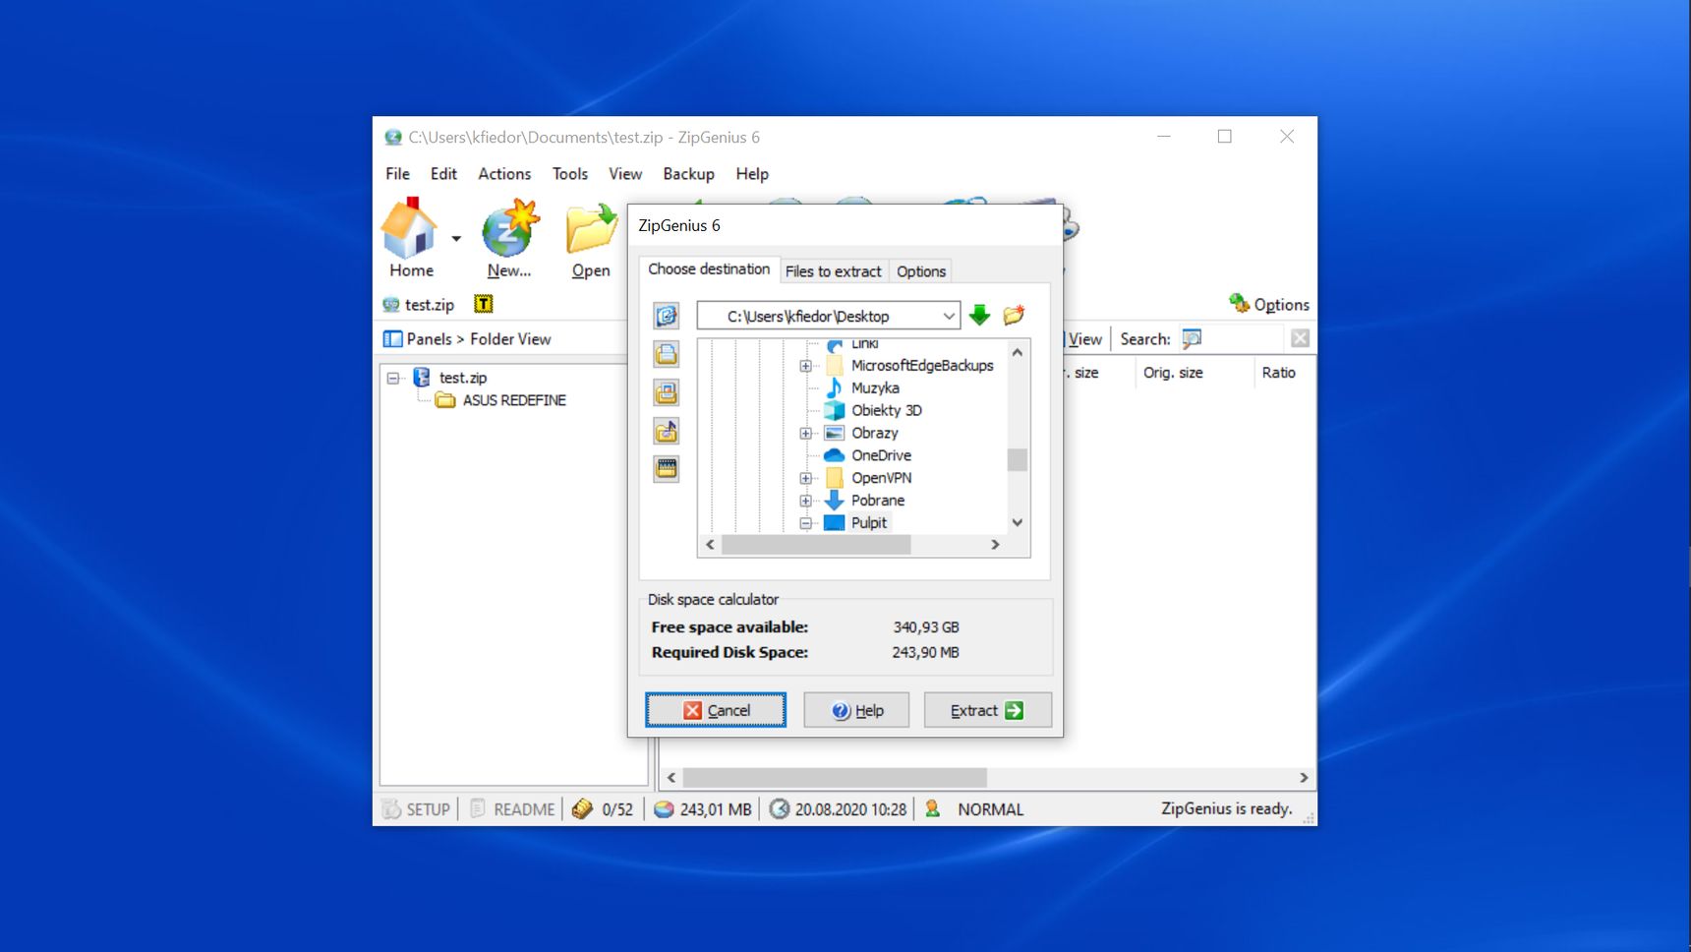Click the main file list scroll left arrow
Viewport: 1691px width, 952px height.
(671, 778)
